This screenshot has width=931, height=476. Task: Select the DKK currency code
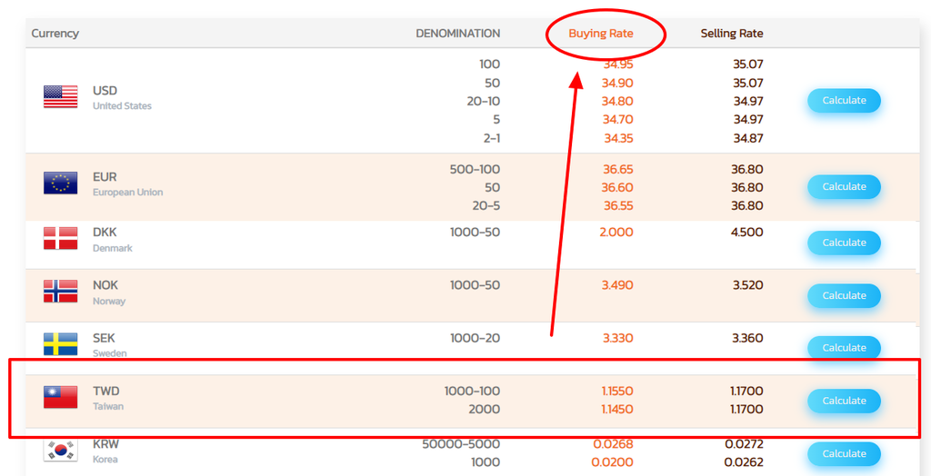click(105, 233)
